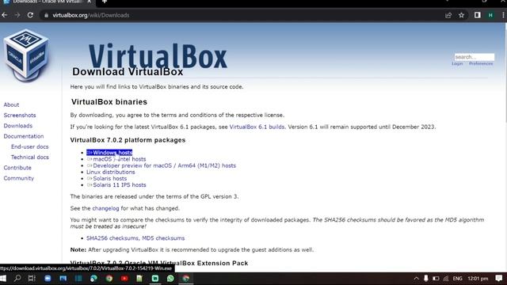Open Documentation in the sidebar
The height and width of the screenshot is (285, 507).
click(x=24, y=136)
